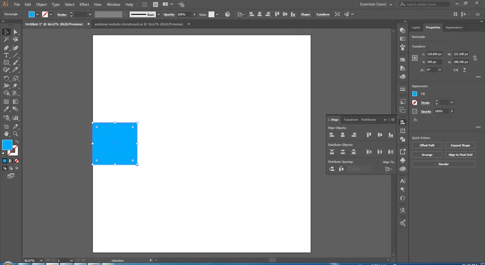Click the Offset Path button

pyautogui.click(x=427, y=145)
